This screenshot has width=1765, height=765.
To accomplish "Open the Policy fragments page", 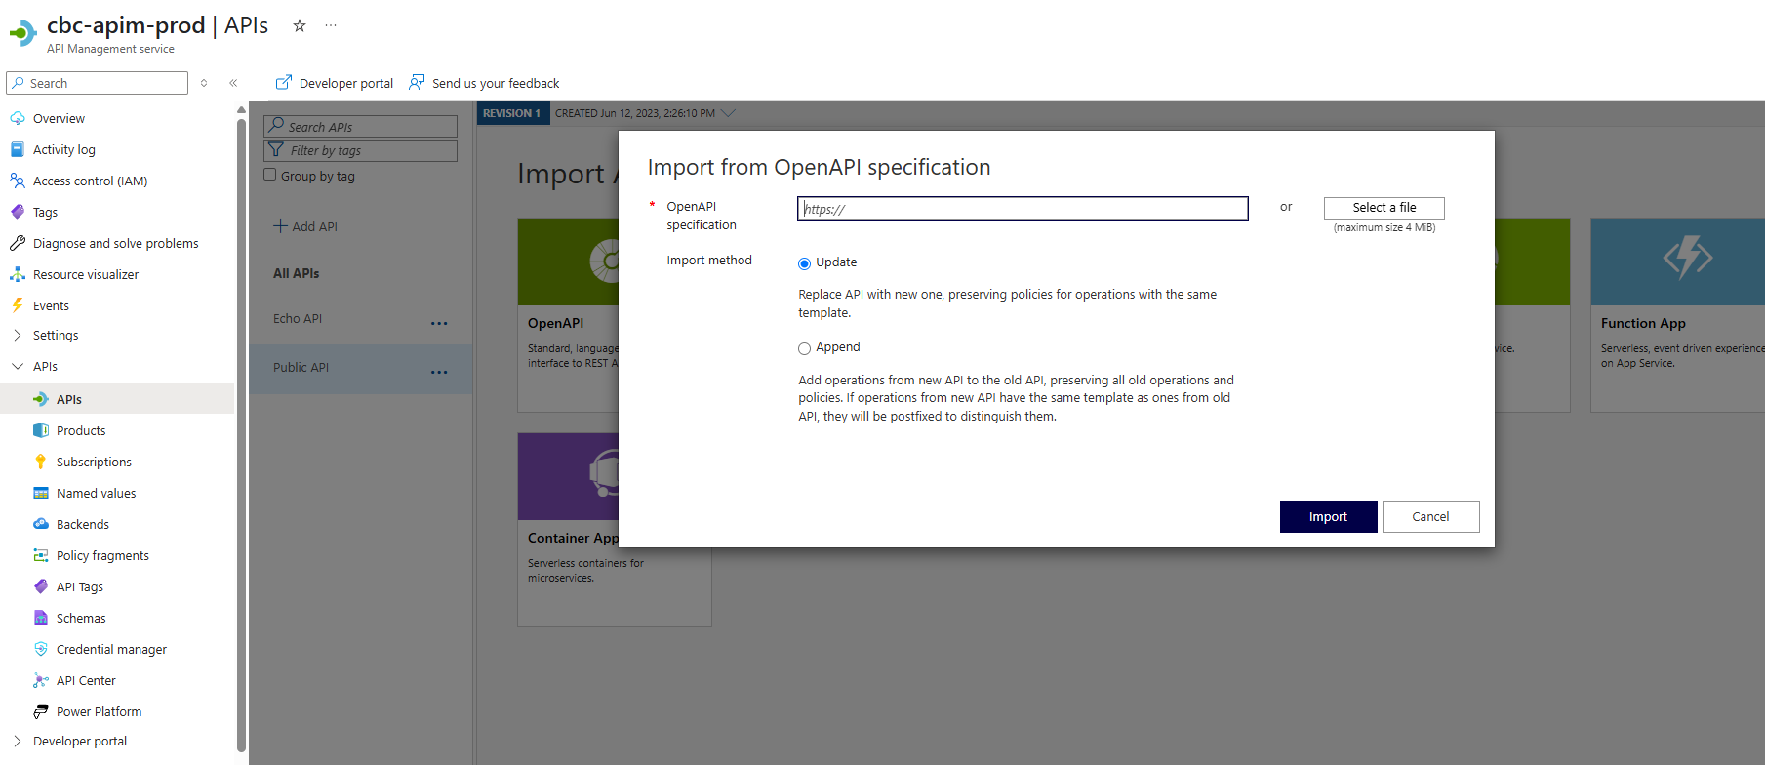I will pyautogui.click(x=102, y=555).
